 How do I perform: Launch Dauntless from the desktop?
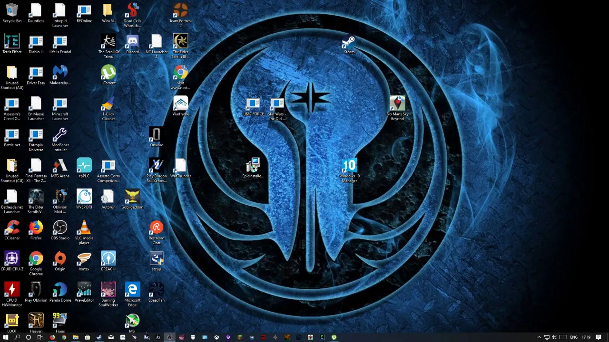(x=36, y=13)
